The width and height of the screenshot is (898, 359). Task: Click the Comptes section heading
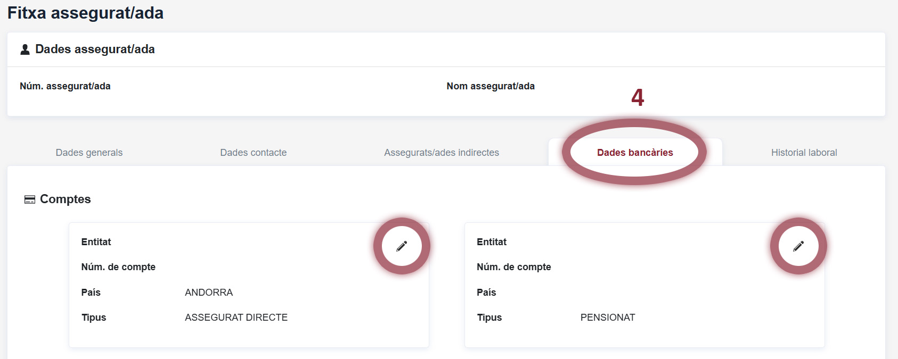click(x=65, y=199)
